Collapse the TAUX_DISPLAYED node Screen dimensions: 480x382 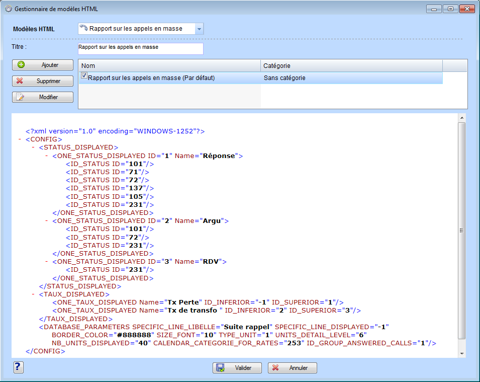[33, 294]
